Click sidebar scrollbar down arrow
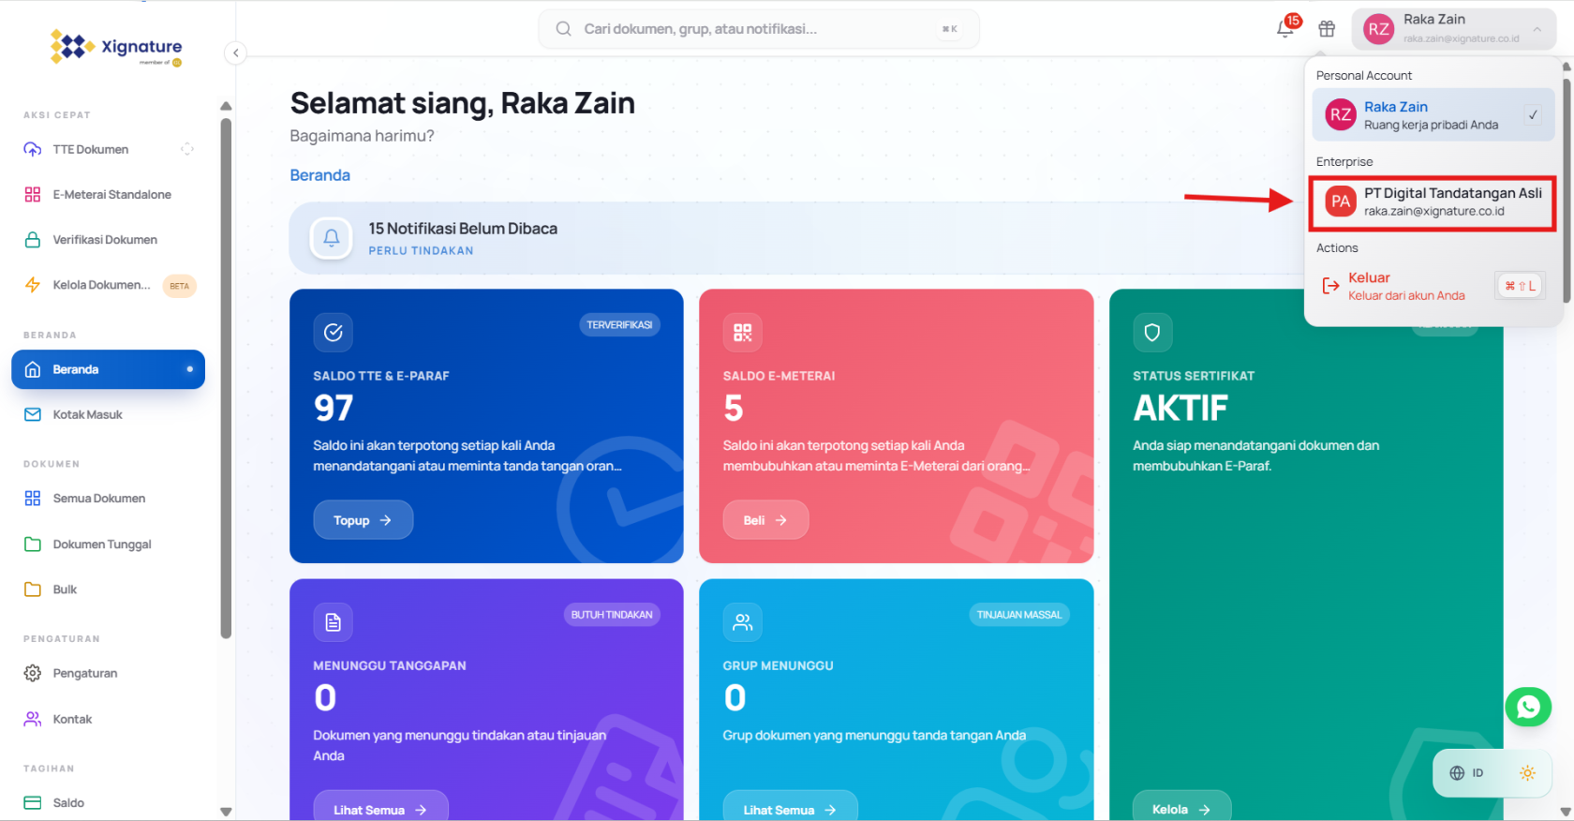This screenshot has width=1574, height=821. [x=226, y=812]
